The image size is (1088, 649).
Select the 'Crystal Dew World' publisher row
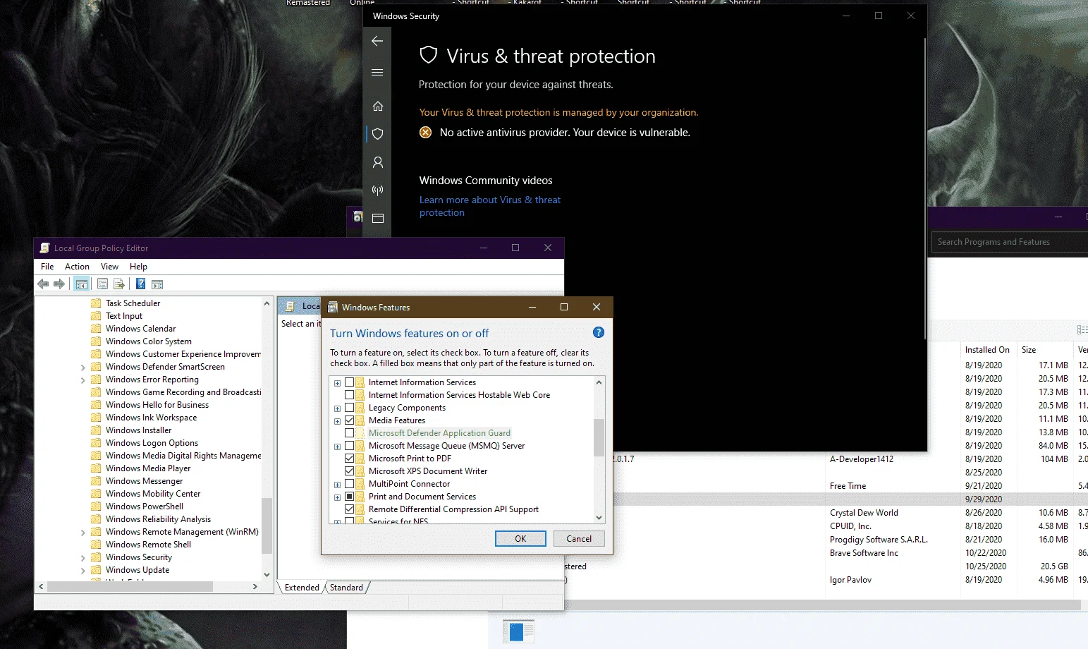pos(864,513)
